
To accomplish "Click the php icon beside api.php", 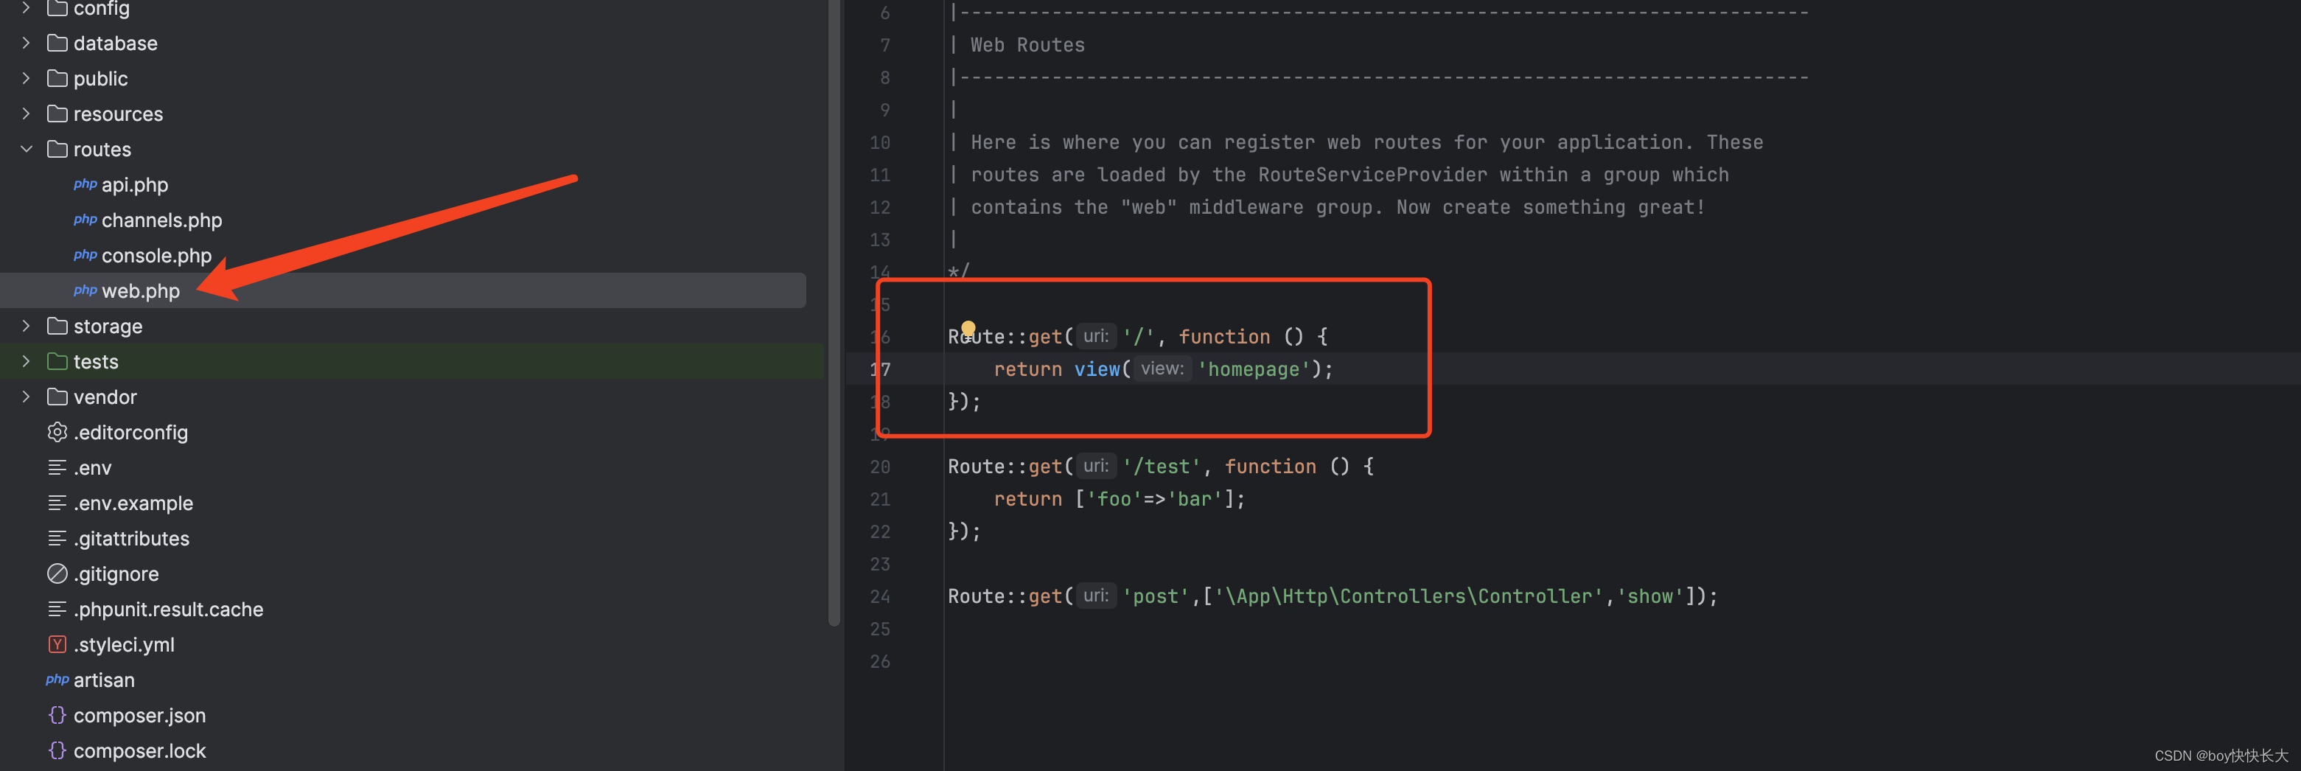I will click(x=85, y=184).
